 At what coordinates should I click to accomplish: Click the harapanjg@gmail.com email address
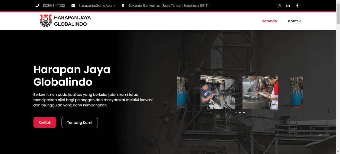[97, 6]
